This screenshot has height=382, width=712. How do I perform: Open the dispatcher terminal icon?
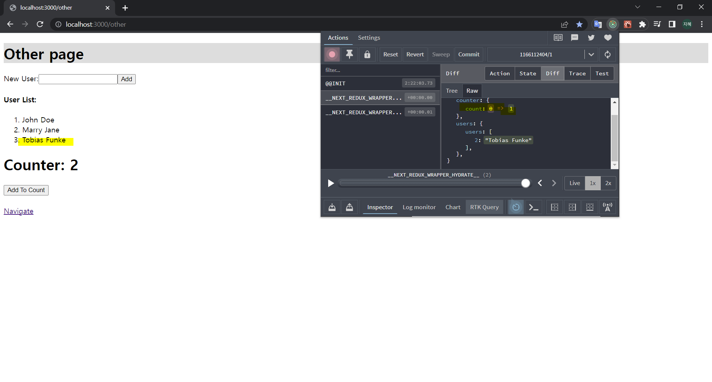point(534,207)
